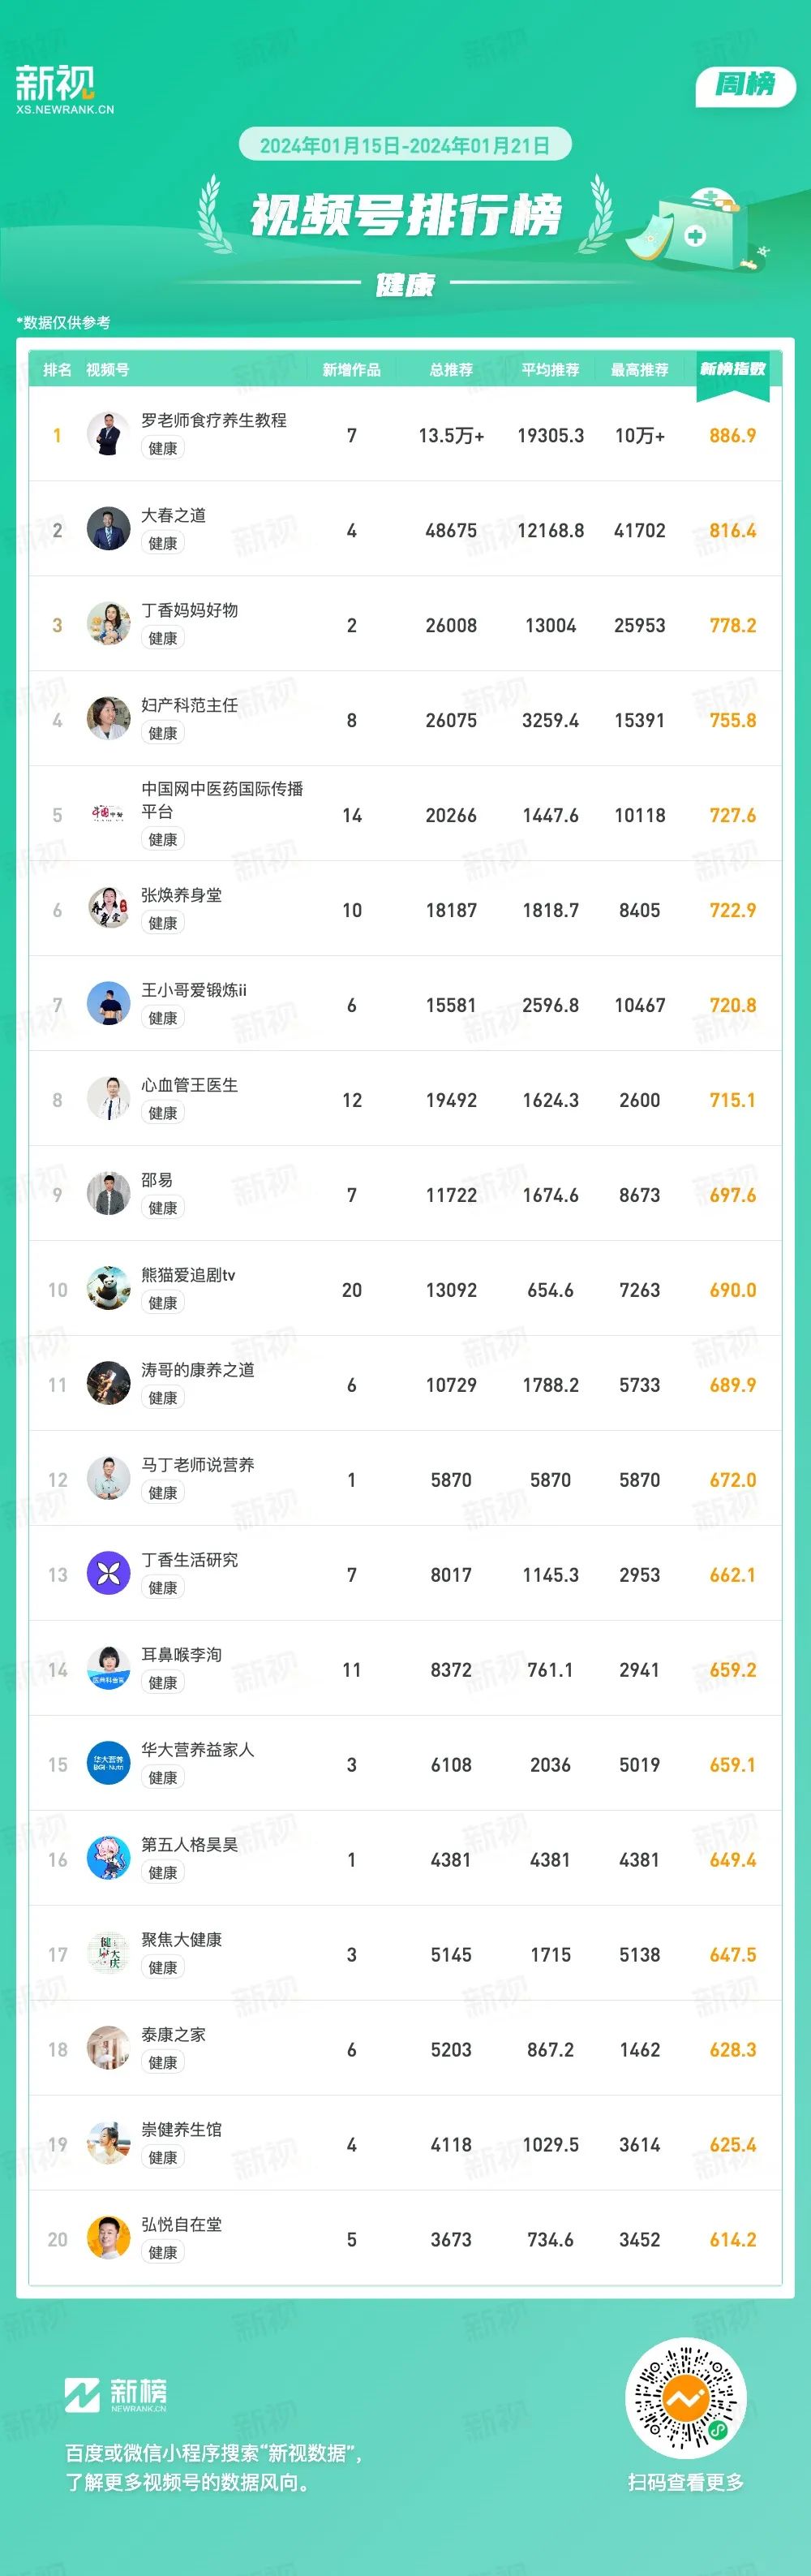Image resolution: width=811 pixels, height=2576 pixels.
Task: Open the 心血管王医生 account name
Action: pos(190,1085)
